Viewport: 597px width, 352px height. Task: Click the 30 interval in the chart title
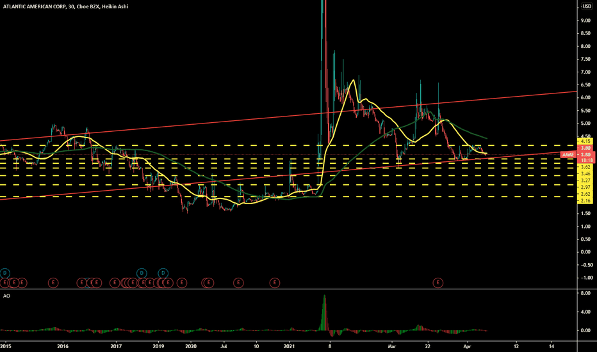[x=71, y=6]
